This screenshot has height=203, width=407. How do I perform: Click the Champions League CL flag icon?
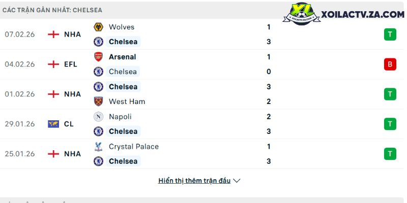coord(53,124)
